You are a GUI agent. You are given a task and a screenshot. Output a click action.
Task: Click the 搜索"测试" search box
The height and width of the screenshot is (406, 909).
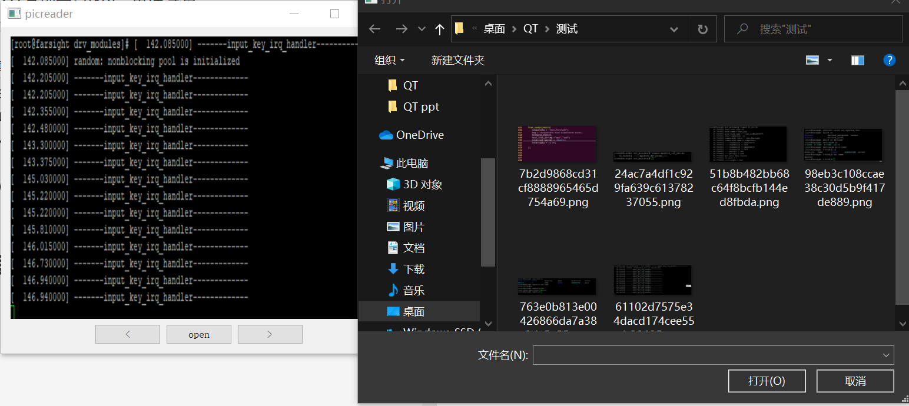click(813, 29)
